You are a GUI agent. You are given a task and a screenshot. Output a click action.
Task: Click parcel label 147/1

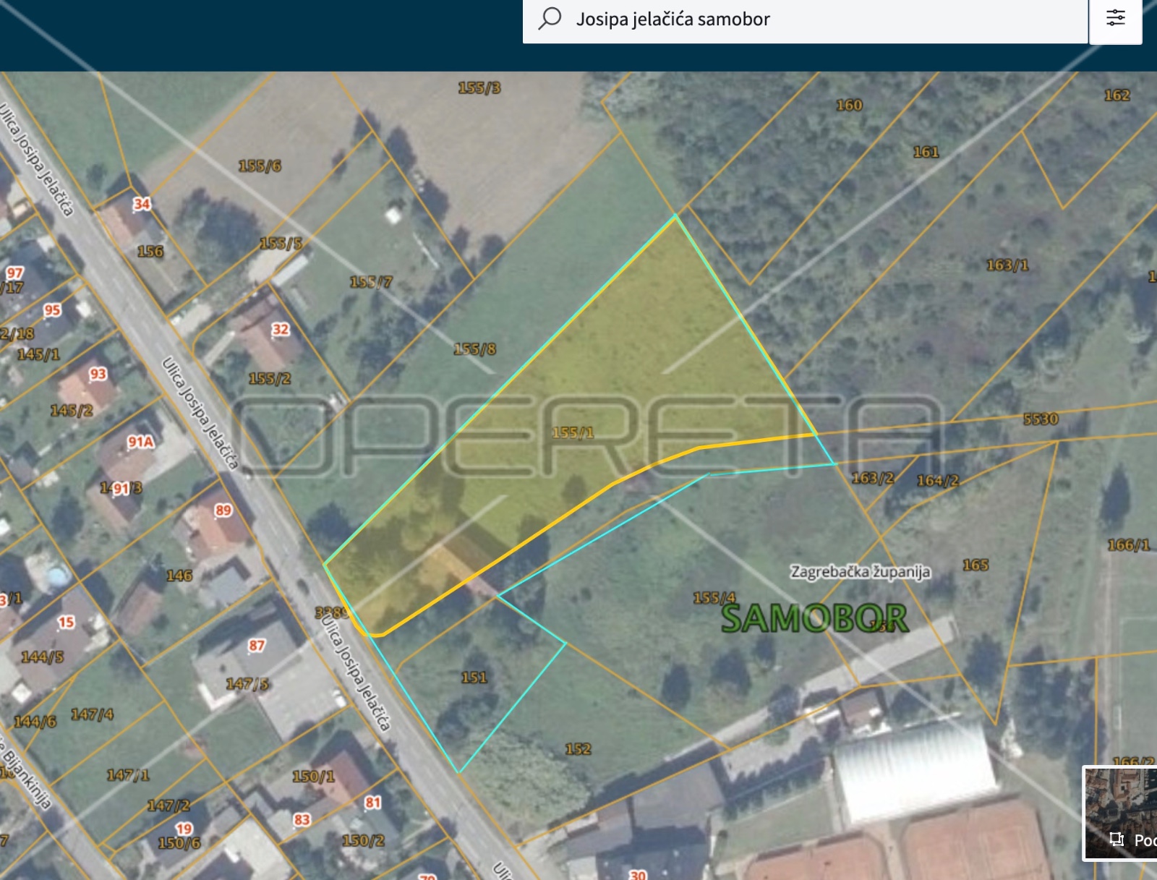tap(128, 775)
